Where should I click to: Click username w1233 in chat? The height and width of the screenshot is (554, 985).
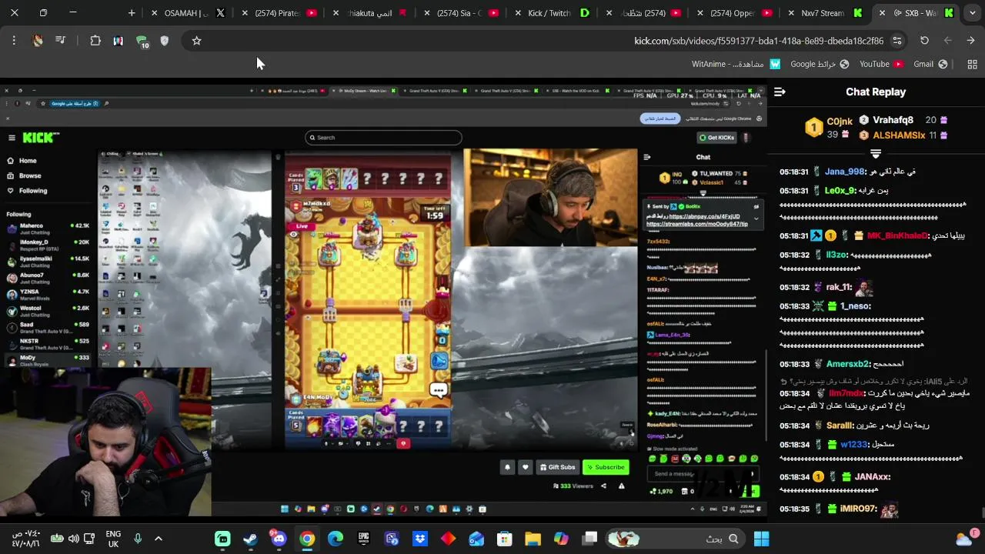pos(854,445)
